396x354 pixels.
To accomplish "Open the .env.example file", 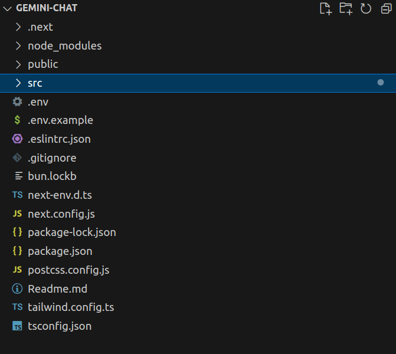I will [60, 120].
